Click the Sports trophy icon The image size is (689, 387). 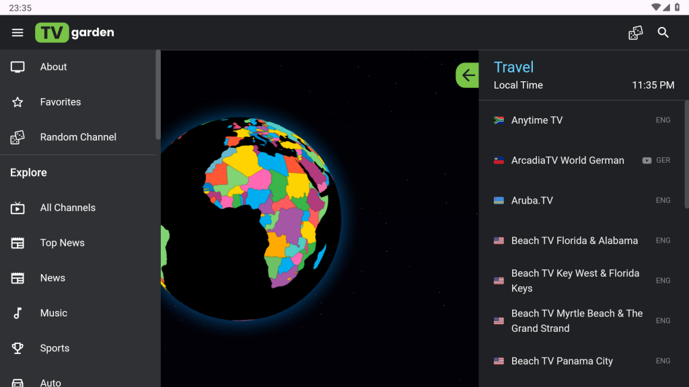(x=17, y=348)
